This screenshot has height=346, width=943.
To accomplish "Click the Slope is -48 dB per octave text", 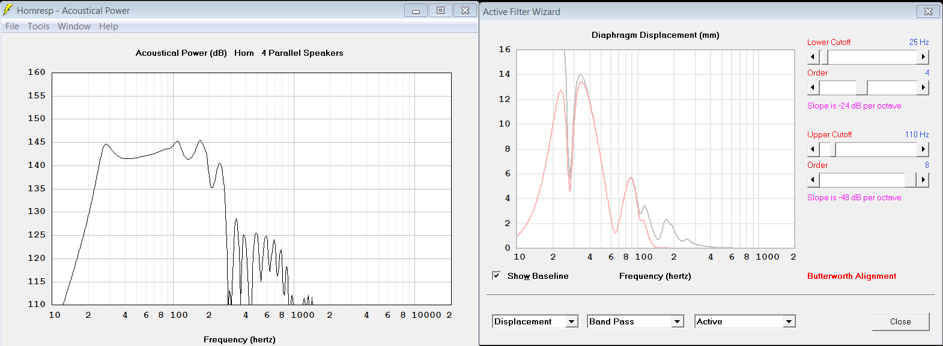I will pyautogui.click(x=854, y=198).
